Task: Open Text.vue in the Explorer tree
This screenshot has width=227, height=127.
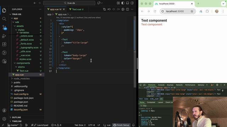Action: click(24, 71)
